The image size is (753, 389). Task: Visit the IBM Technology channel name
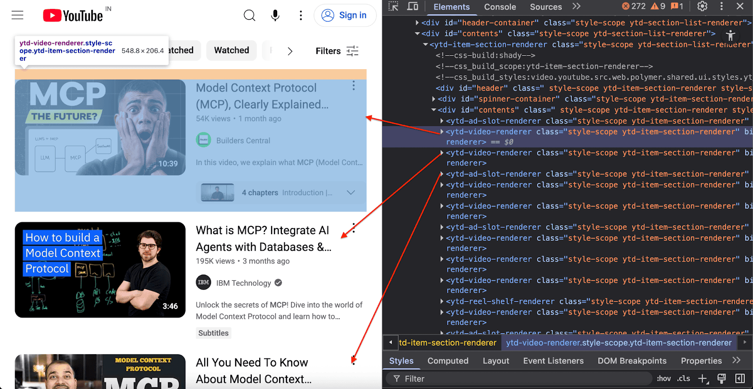click(243, 283)
